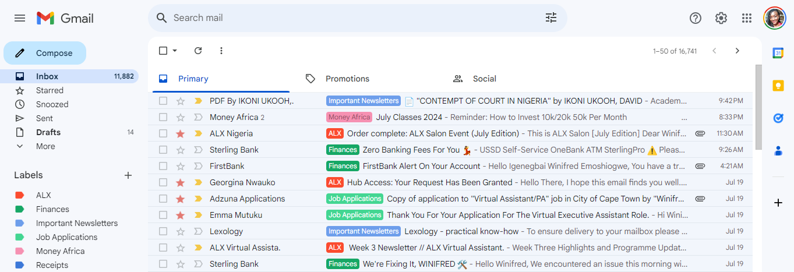Open Contacts side panel icon

coord(778,151)
